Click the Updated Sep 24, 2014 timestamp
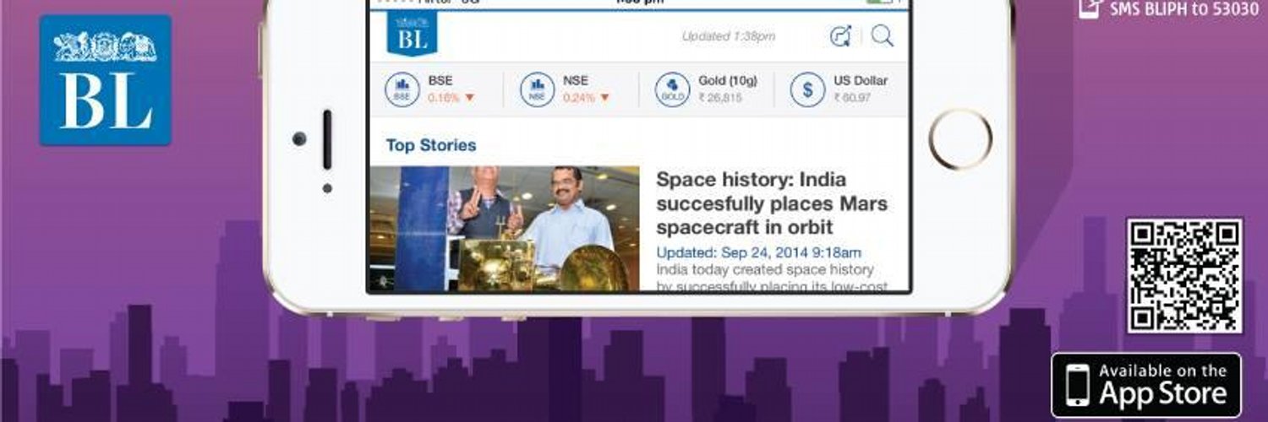 pos(759,252)
